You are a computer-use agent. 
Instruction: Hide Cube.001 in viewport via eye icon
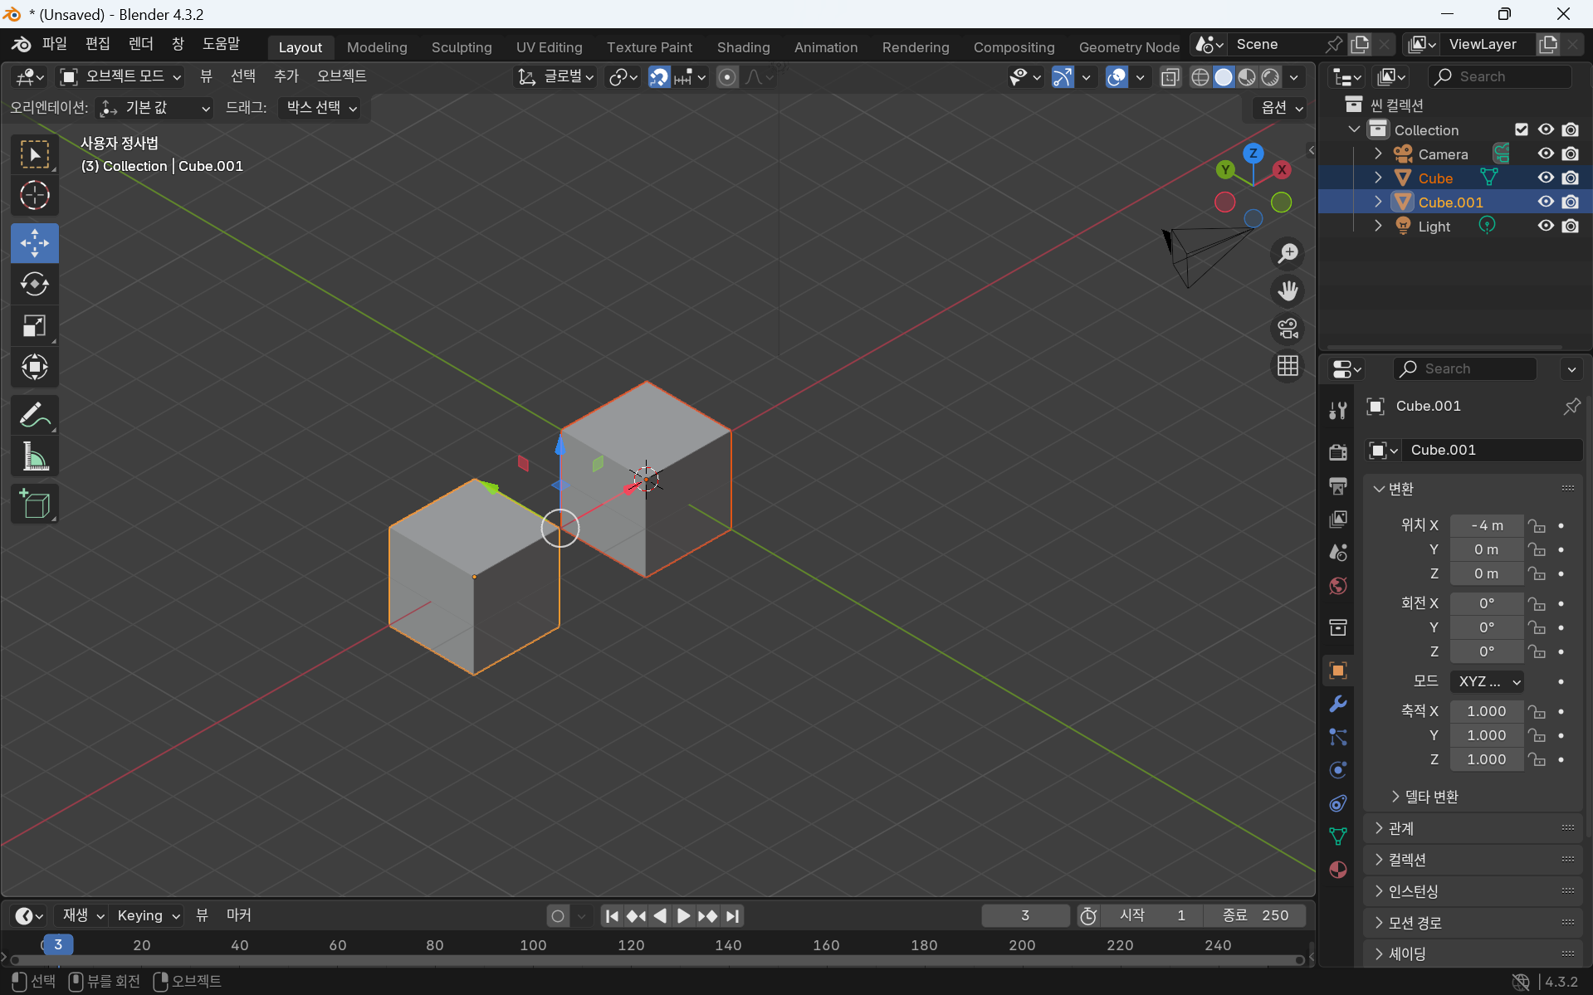[1545, 202]
